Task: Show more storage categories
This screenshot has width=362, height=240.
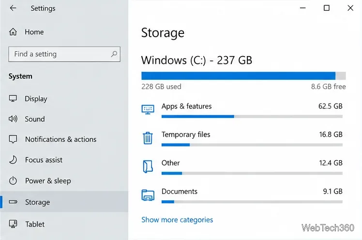Action: click(x=177, y=220)
